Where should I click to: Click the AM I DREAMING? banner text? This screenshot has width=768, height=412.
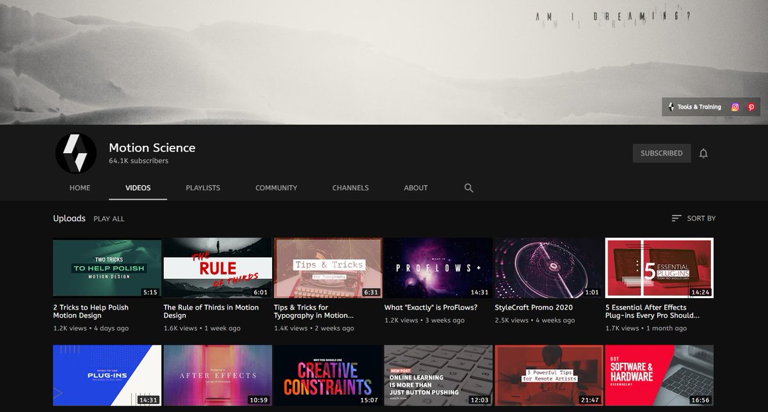pos(612,18)
